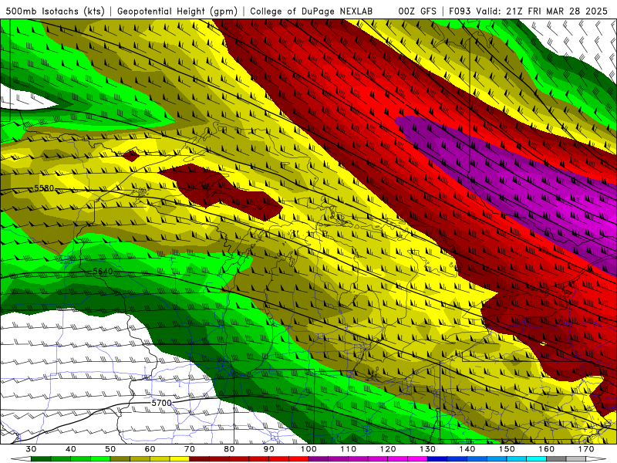This screenshot has height=463, width=617.
Task: Click the 160 label on the color scale
Action: point(547,449)
